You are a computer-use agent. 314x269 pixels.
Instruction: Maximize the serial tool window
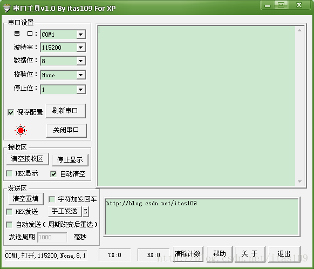tap(281, 5)
